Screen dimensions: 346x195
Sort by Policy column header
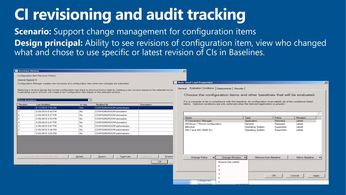[284, 118]
